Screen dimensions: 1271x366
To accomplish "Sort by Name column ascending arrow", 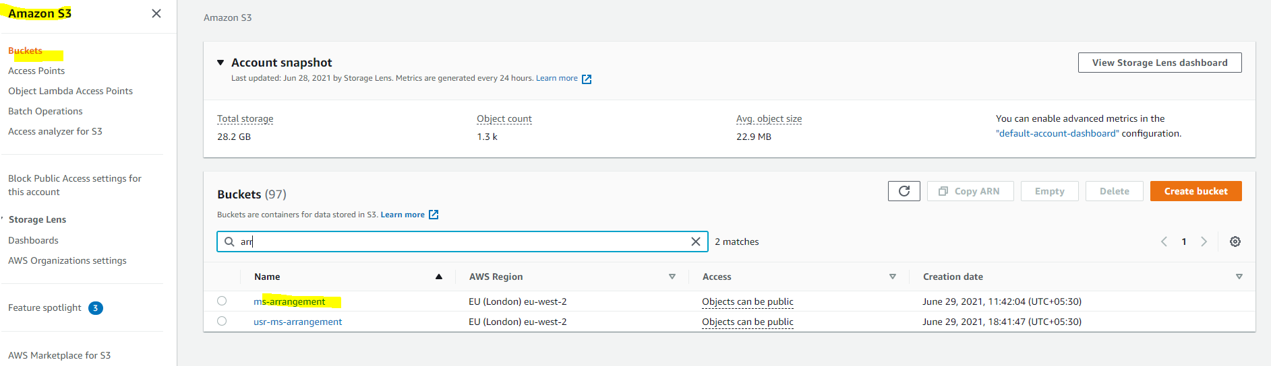I will (439, 277).
